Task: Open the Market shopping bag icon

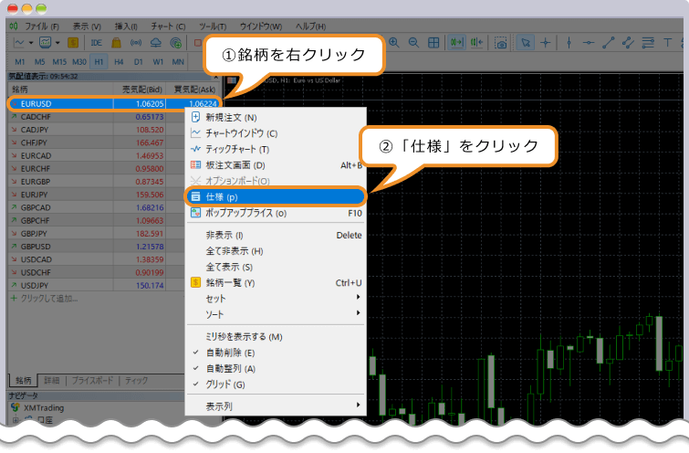Action: pos(116,43)
